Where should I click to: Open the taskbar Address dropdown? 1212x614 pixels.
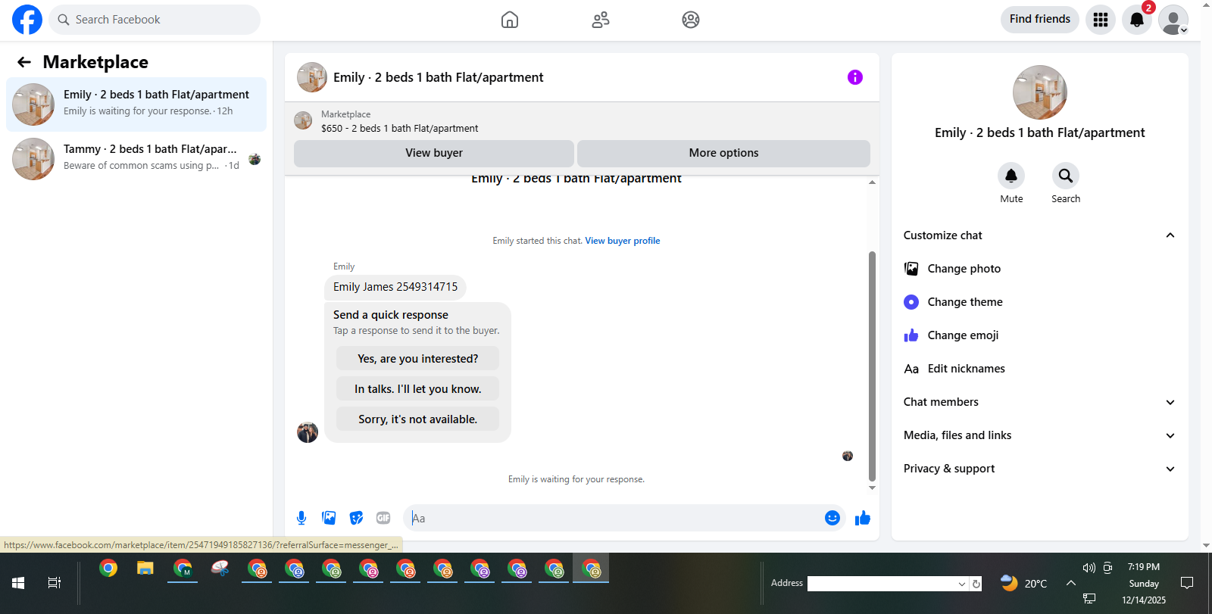pyautogui.click(x=962, y=584)
